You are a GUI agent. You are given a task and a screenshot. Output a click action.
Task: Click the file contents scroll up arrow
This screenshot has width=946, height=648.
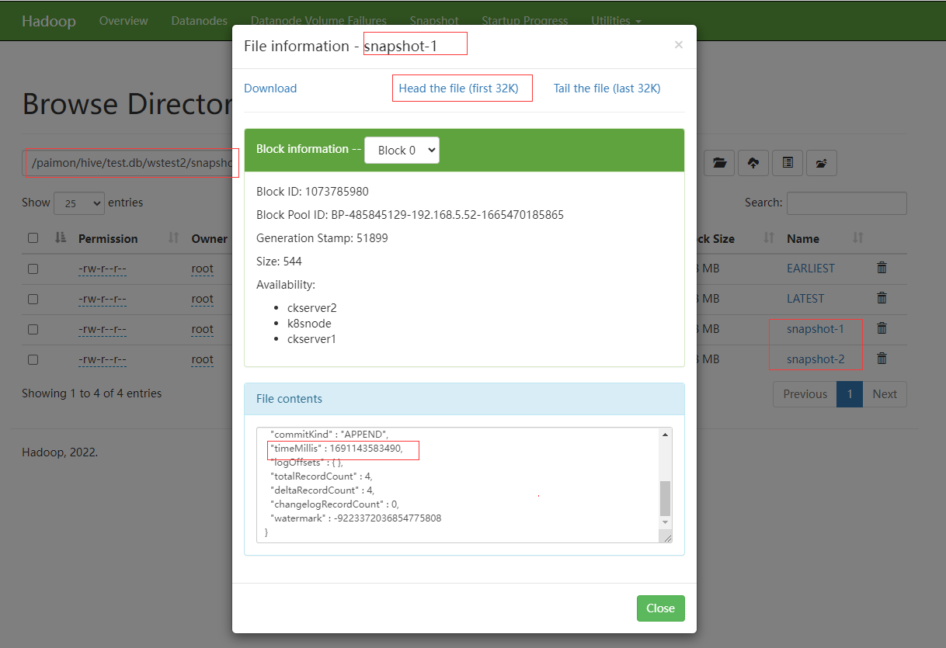point(665,434)
